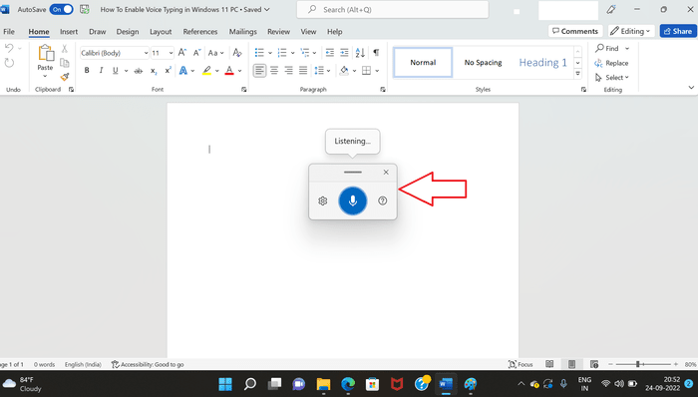Open the Font Color dropdown arrow
698x397 pixels.
(239, 71)
